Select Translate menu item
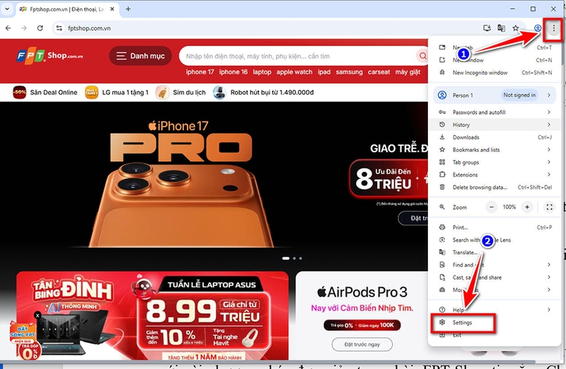Screen dimensions: 566x369 495,252
